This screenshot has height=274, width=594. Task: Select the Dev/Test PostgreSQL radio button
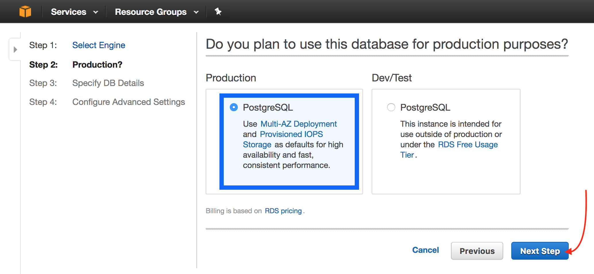click(x=391, y=107)
